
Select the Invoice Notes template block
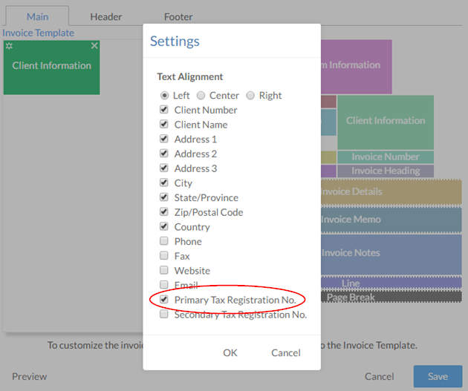pyautogui.click(x=390, y=253)
